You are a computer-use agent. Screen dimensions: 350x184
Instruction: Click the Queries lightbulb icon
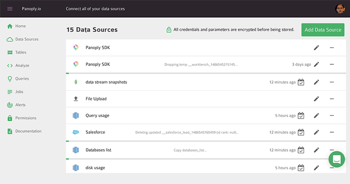[10, 79]
